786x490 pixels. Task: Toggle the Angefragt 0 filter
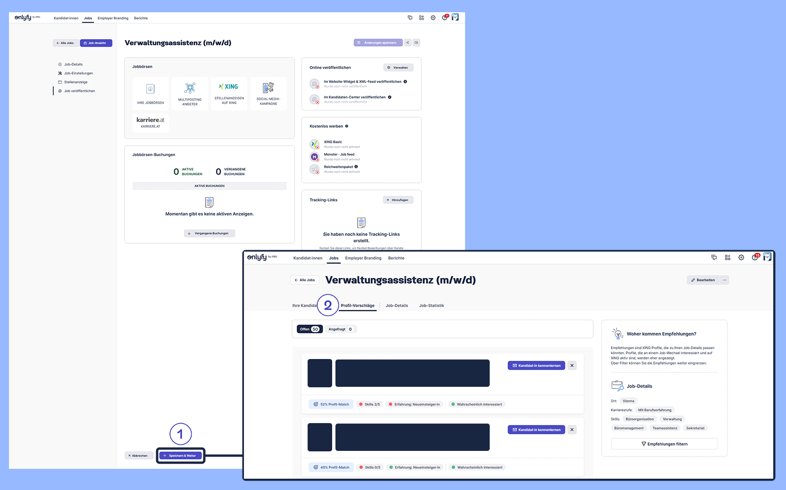click(x=340, y=329)
